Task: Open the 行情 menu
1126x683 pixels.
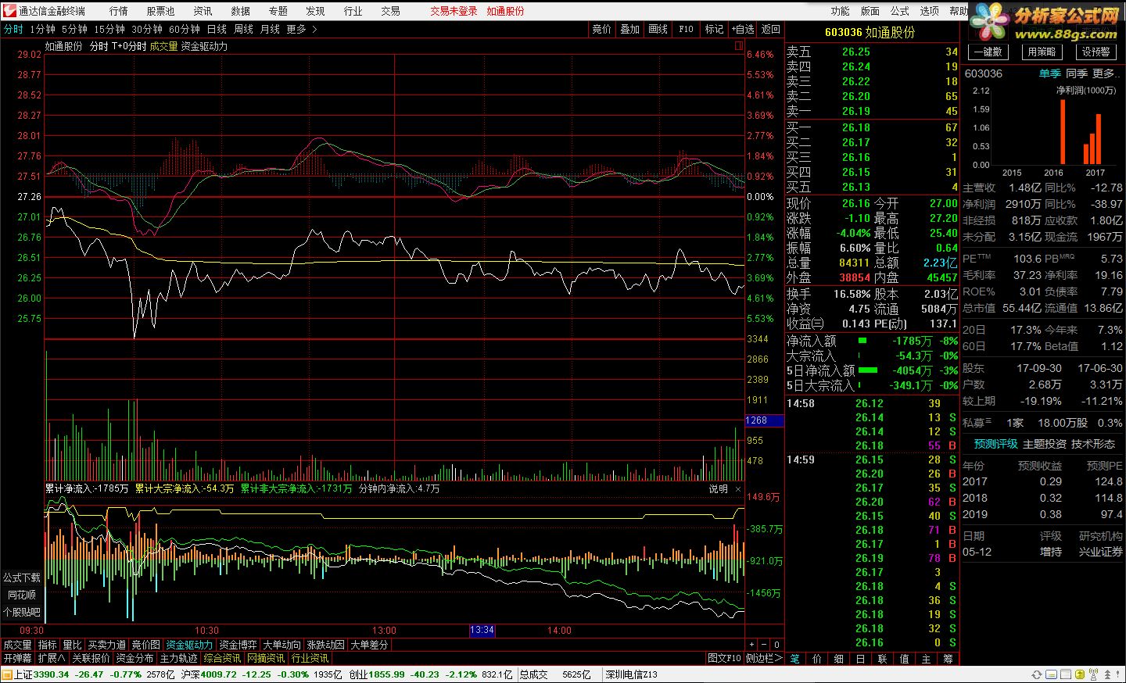Action: (118, 11)
